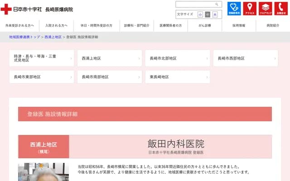
Task: Open the がん診療 menu
Action: point(205,26)
